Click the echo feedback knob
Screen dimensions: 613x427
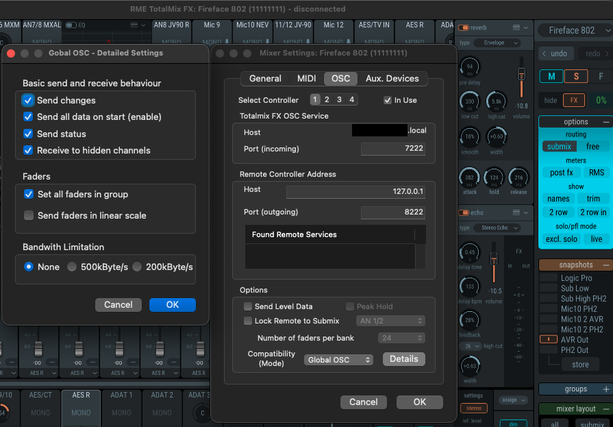pyautogui.click(x=470, y=321)
